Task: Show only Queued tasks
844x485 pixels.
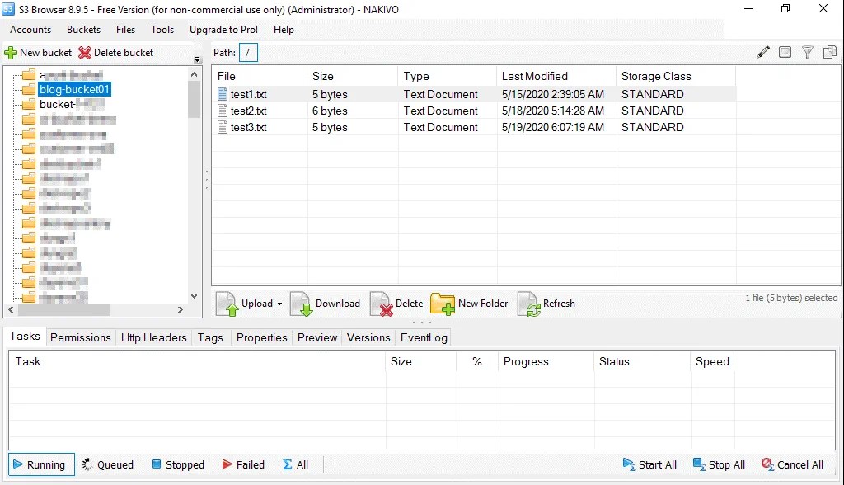Action: point(107,464)
